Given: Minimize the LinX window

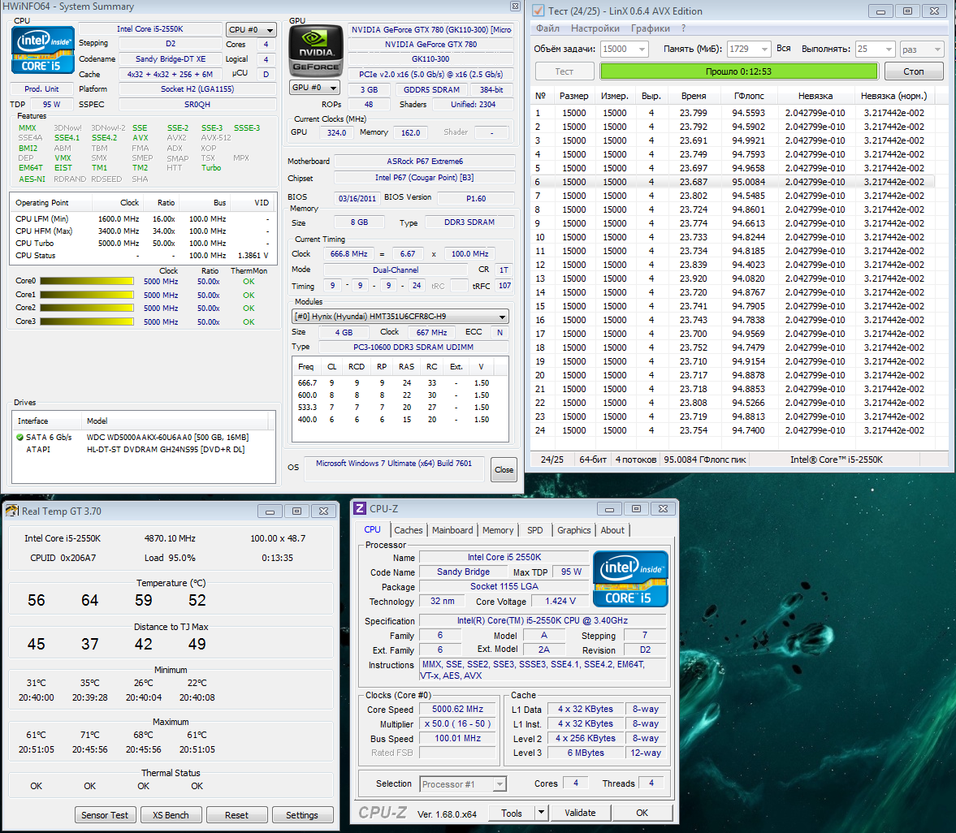Looking at the screenshot, I should tap(880, 11).
